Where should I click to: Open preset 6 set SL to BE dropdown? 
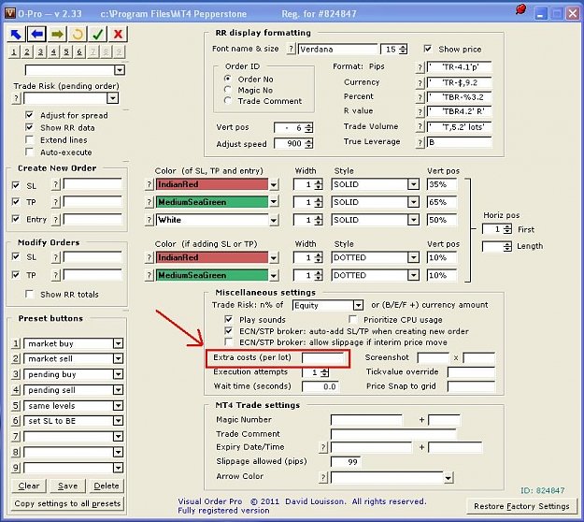coord(118,421)
